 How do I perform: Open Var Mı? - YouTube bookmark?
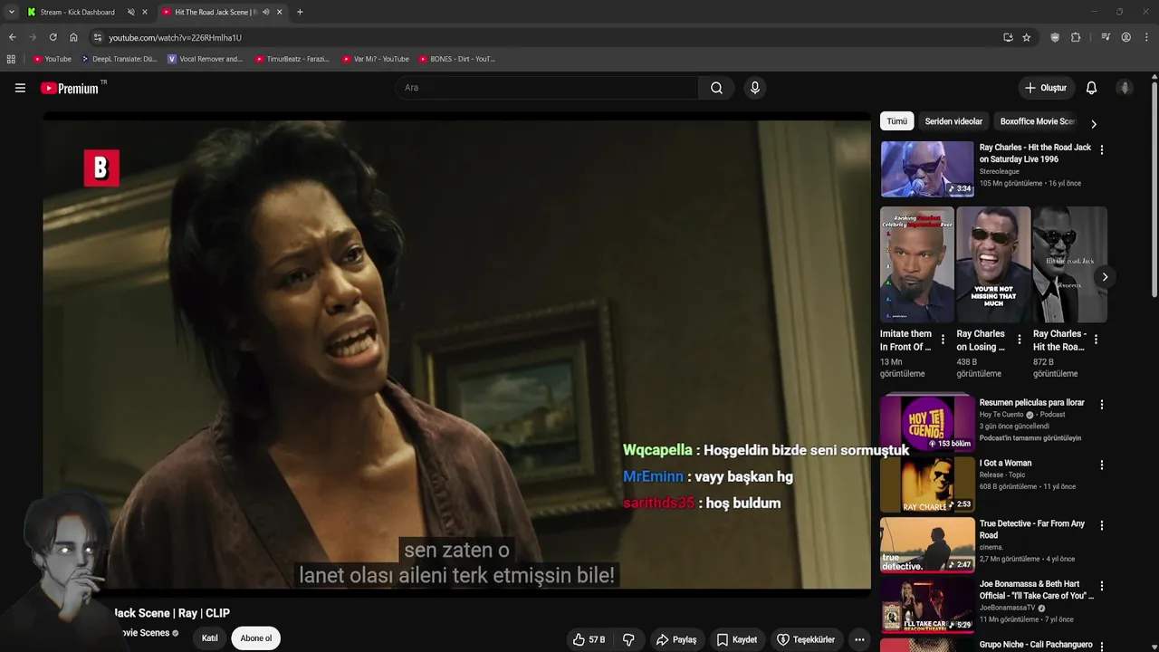click(375, 59)
